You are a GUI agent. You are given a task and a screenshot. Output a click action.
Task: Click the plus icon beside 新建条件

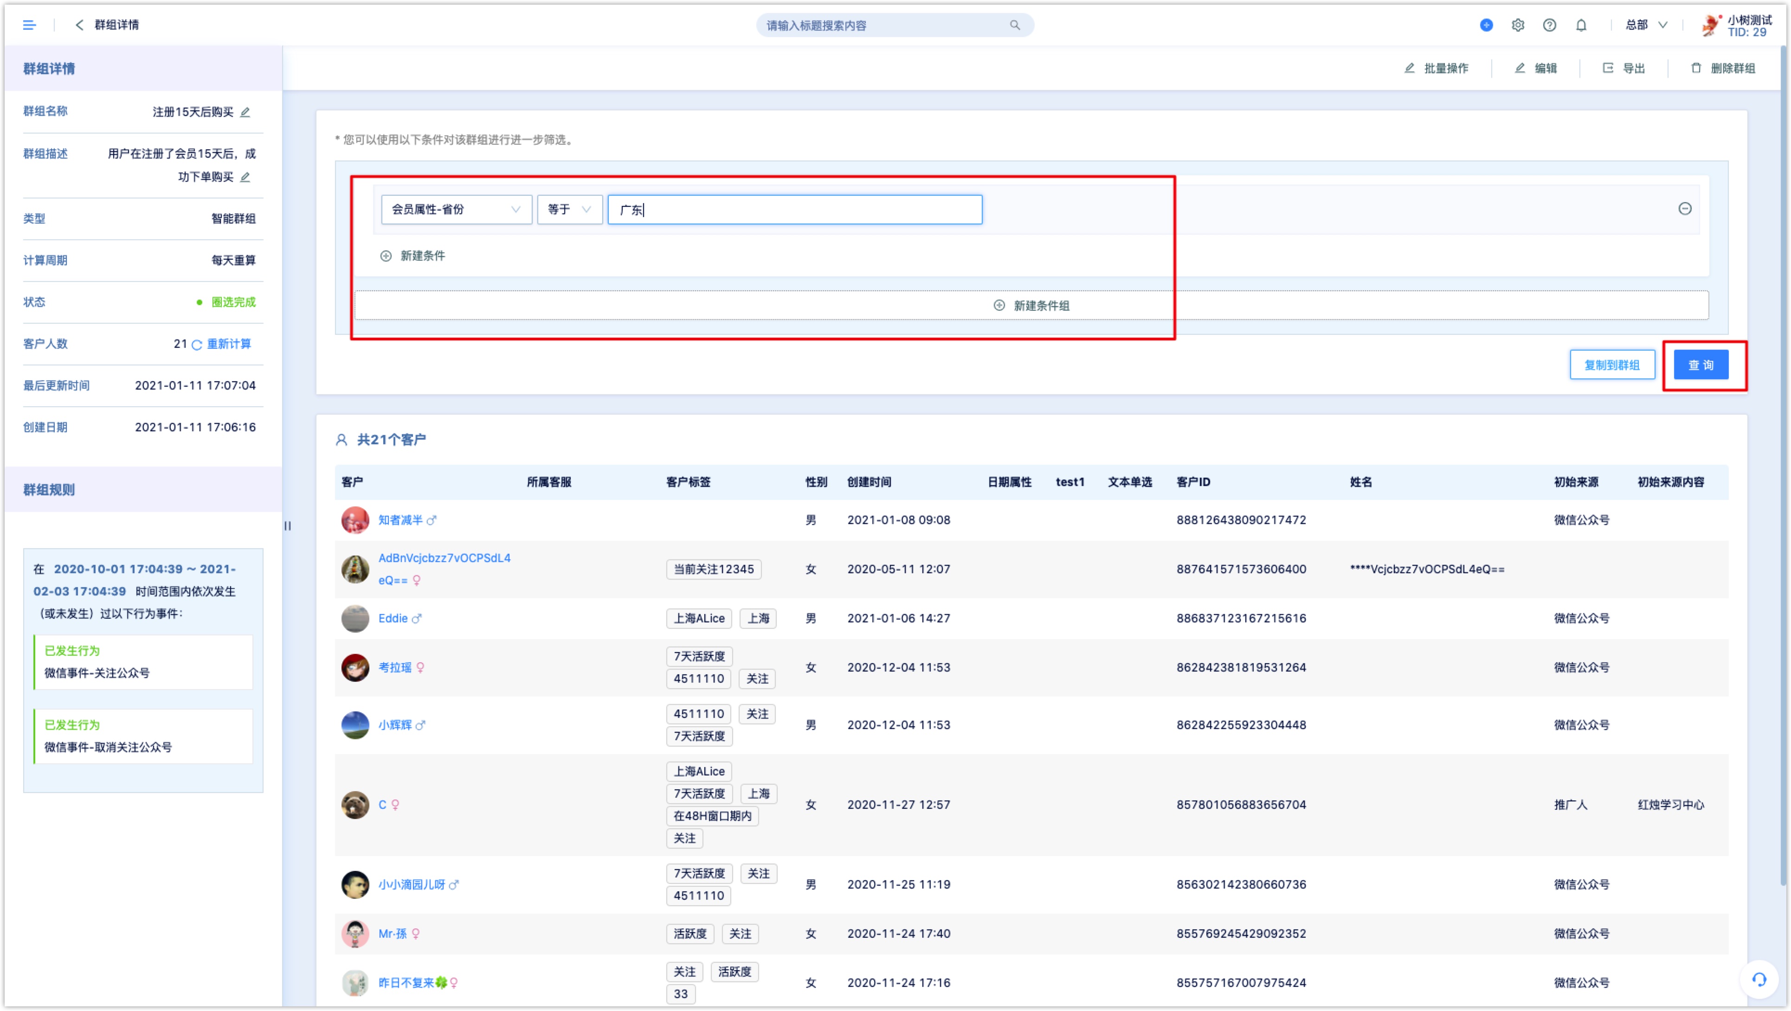coord(386,256)
